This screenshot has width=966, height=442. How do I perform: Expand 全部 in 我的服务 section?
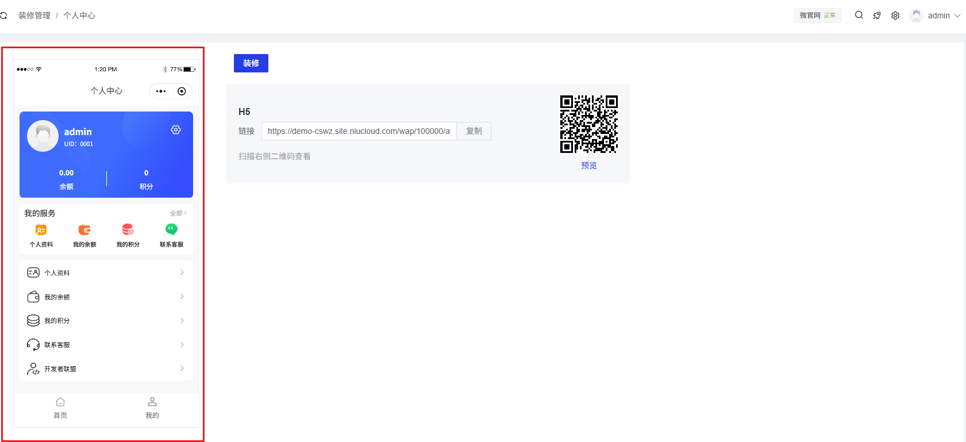pos(178,213)
